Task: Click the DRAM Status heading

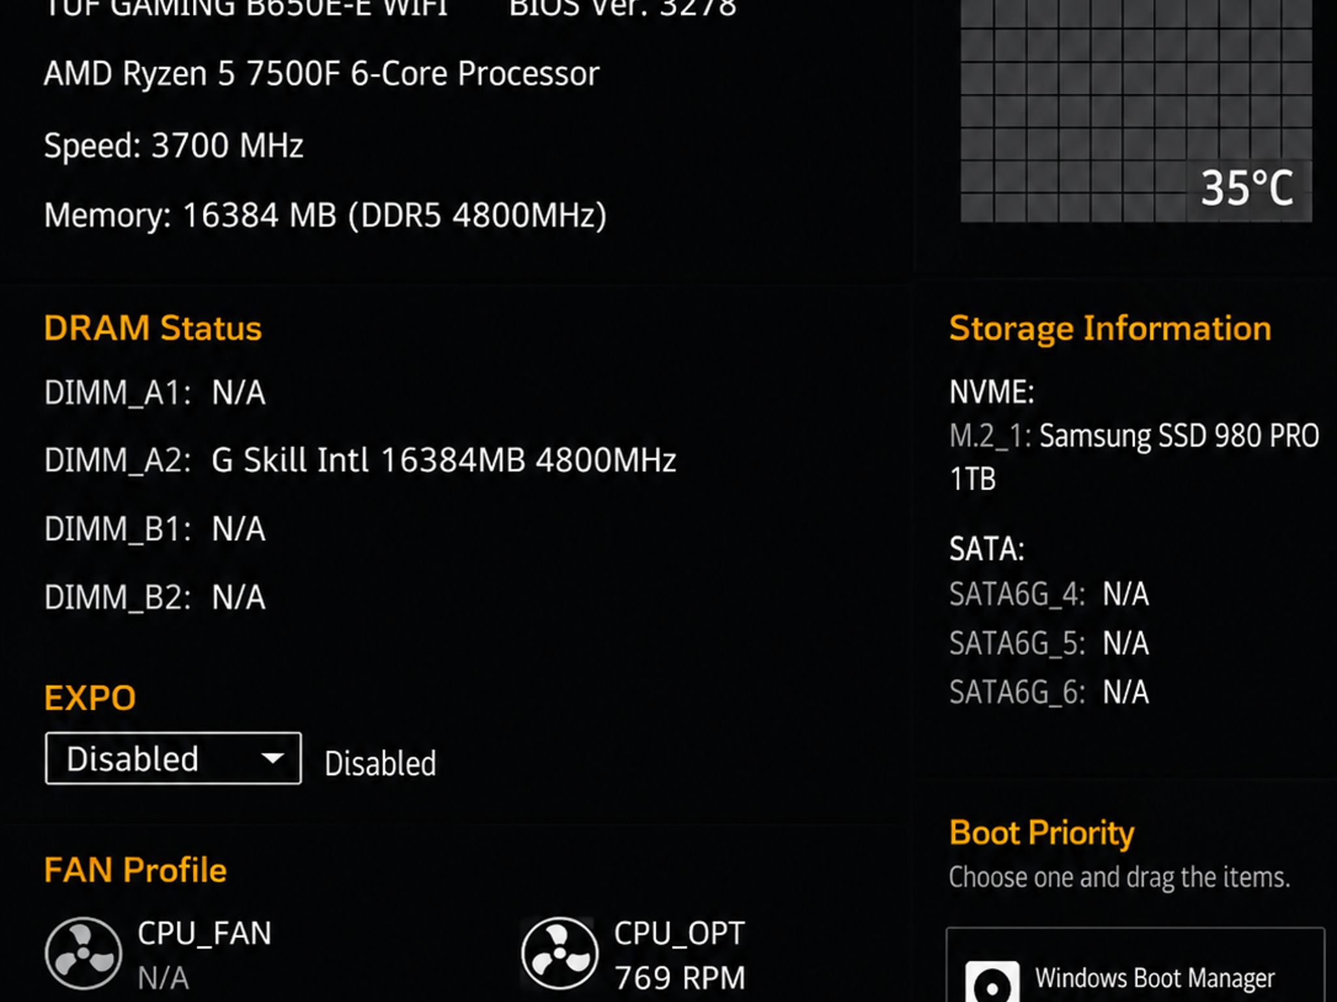Action: click(153, 328)
